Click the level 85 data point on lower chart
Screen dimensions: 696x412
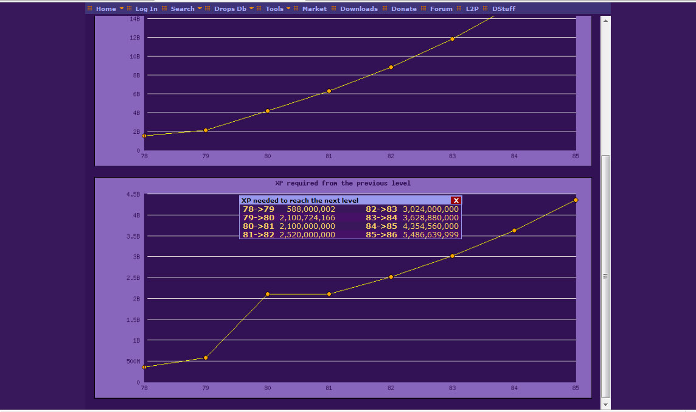pos(576,200)
